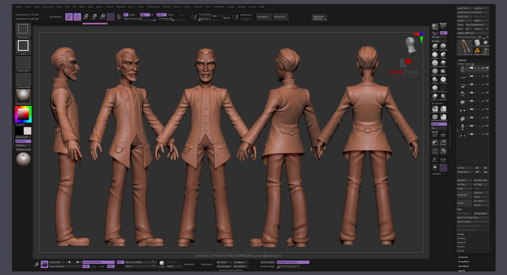Click the Duplicate subtool button
Image resolution: width=507 pixels, height=275 pixels.
tap(465, 195)
